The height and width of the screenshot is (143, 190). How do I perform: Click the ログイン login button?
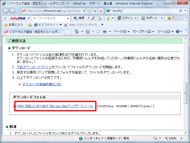pos(125,18)
